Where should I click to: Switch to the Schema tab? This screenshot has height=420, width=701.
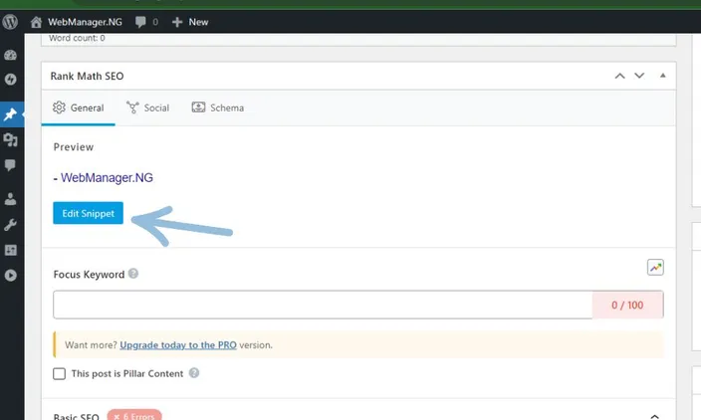coord(218,107)
